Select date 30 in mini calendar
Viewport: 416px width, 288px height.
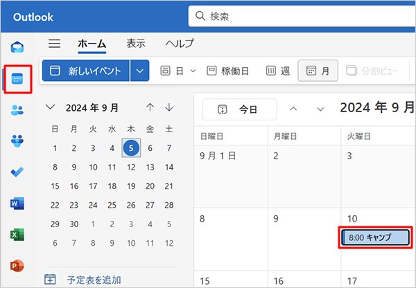pyautogui.click(x=74, y=224)
